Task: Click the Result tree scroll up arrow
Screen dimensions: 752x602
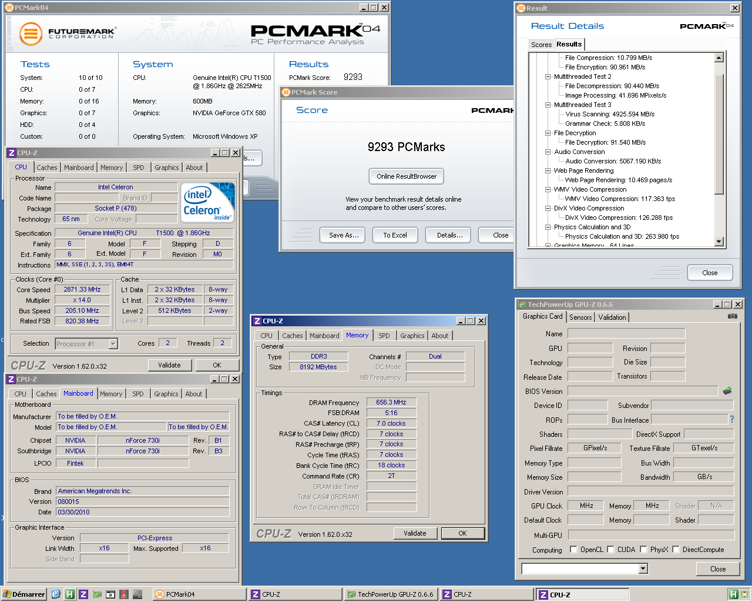Action: [719, 58]
